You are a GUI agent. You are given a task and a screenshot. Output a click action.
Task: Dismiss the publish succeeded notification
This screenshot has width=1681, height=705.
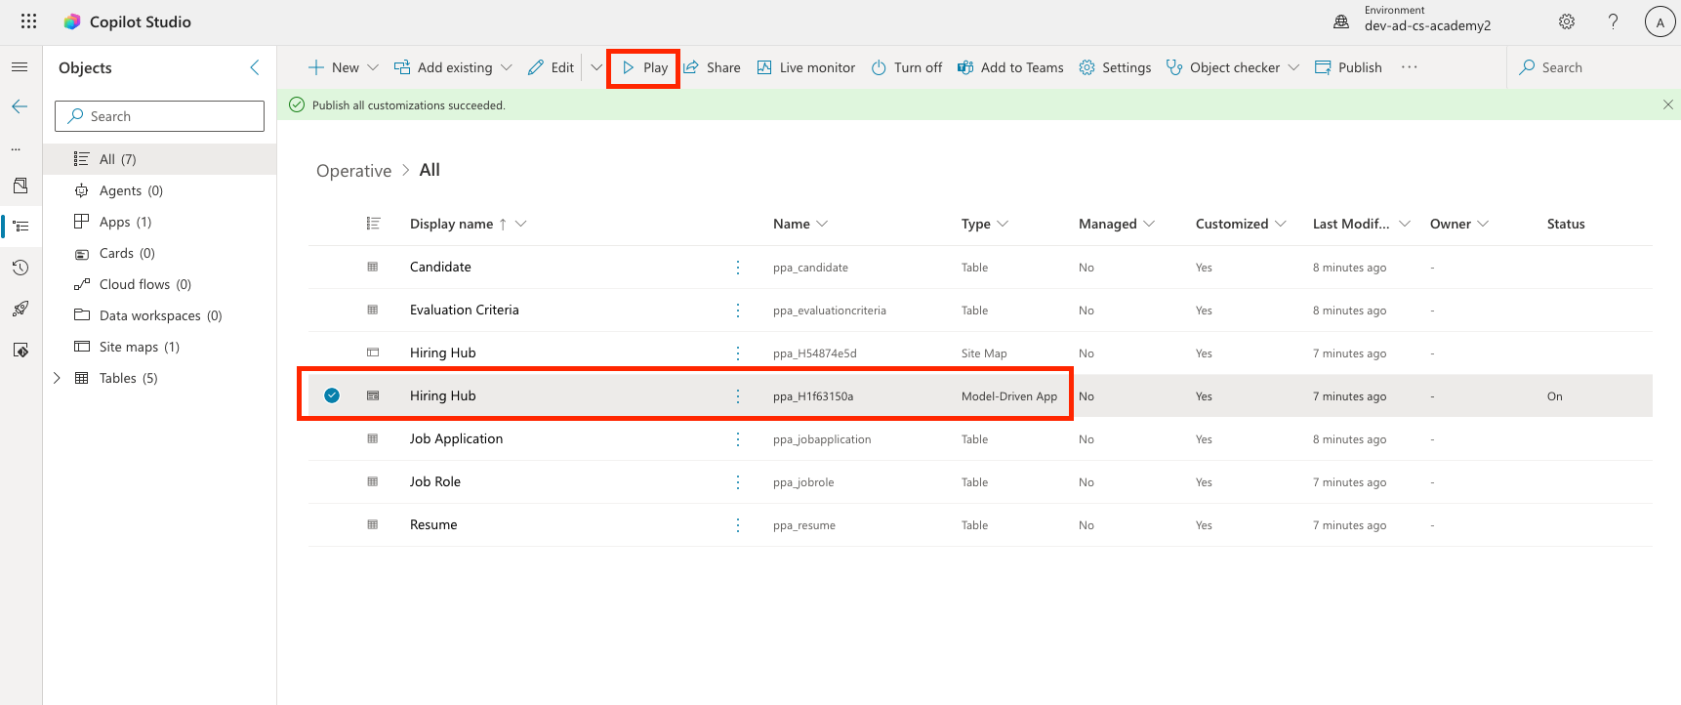(1667, 104)
